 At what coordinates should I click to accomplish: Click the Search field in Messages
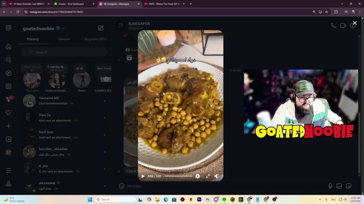pos(64,52)
